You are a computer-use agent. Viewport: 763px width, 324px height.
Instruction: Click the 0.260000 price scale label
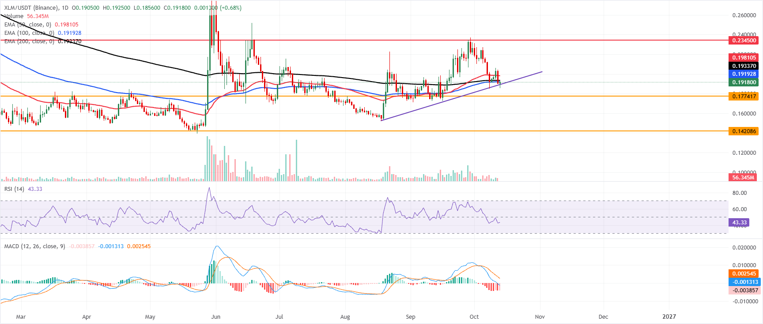tap(744, 15)
